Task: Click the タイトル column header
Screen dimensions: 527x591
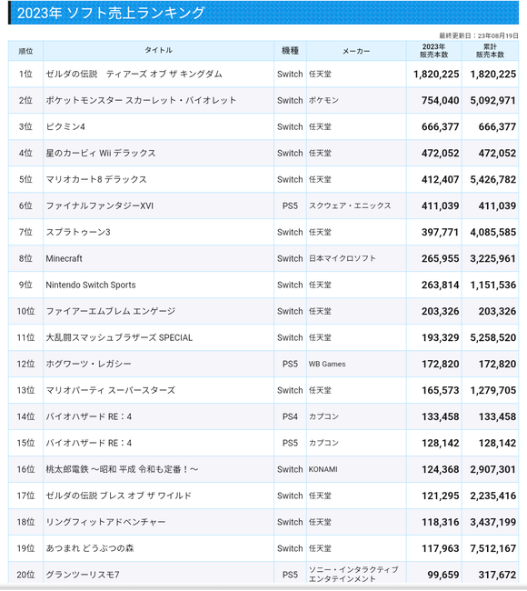Action: pyautogui.click(x=159, y=50)
